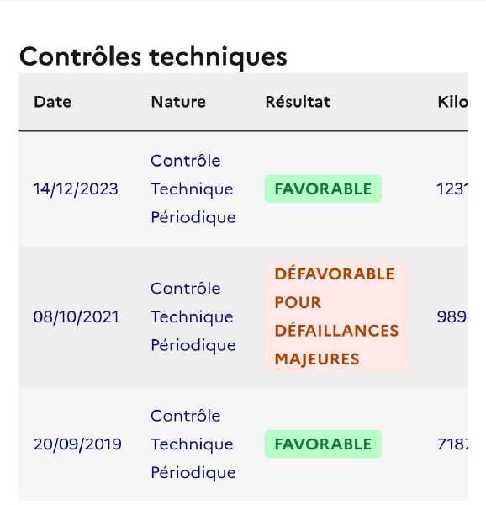Image resolution: width=486 pixels, height=505 pixels.
Task: Select the Nature column header
Action: pyautogui.click(x=178, y=102)
